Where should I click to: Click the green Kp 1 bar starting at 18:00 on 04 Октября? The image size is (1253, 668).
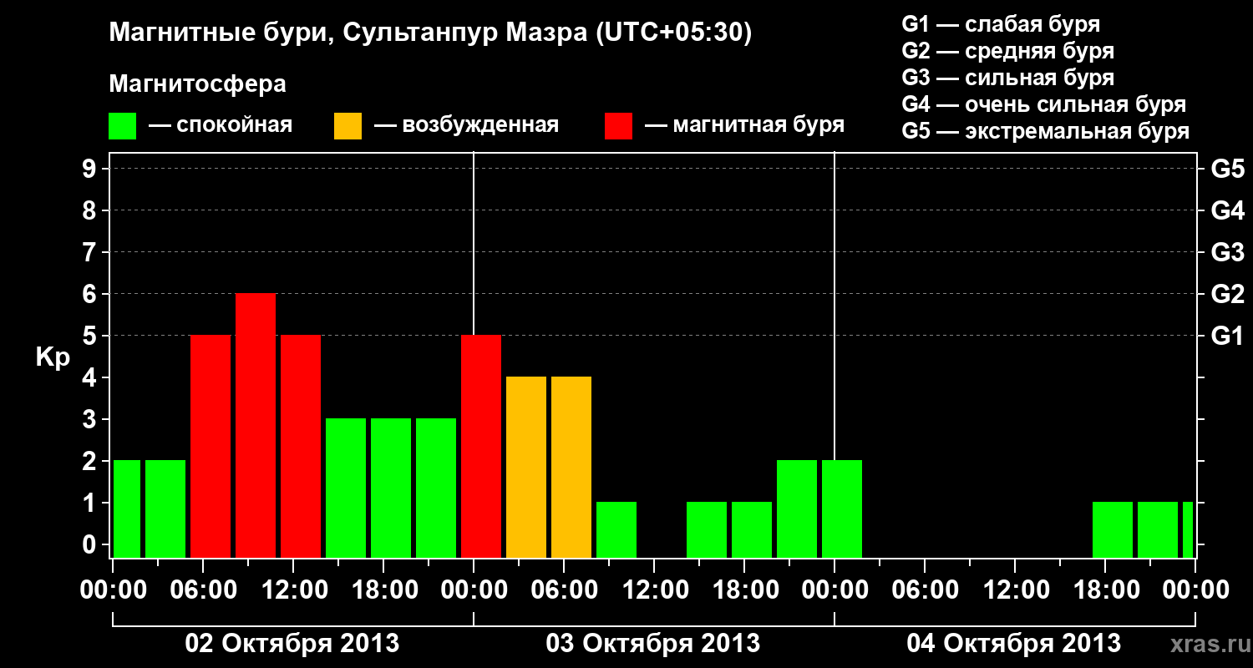click(x=1113, y=530)
